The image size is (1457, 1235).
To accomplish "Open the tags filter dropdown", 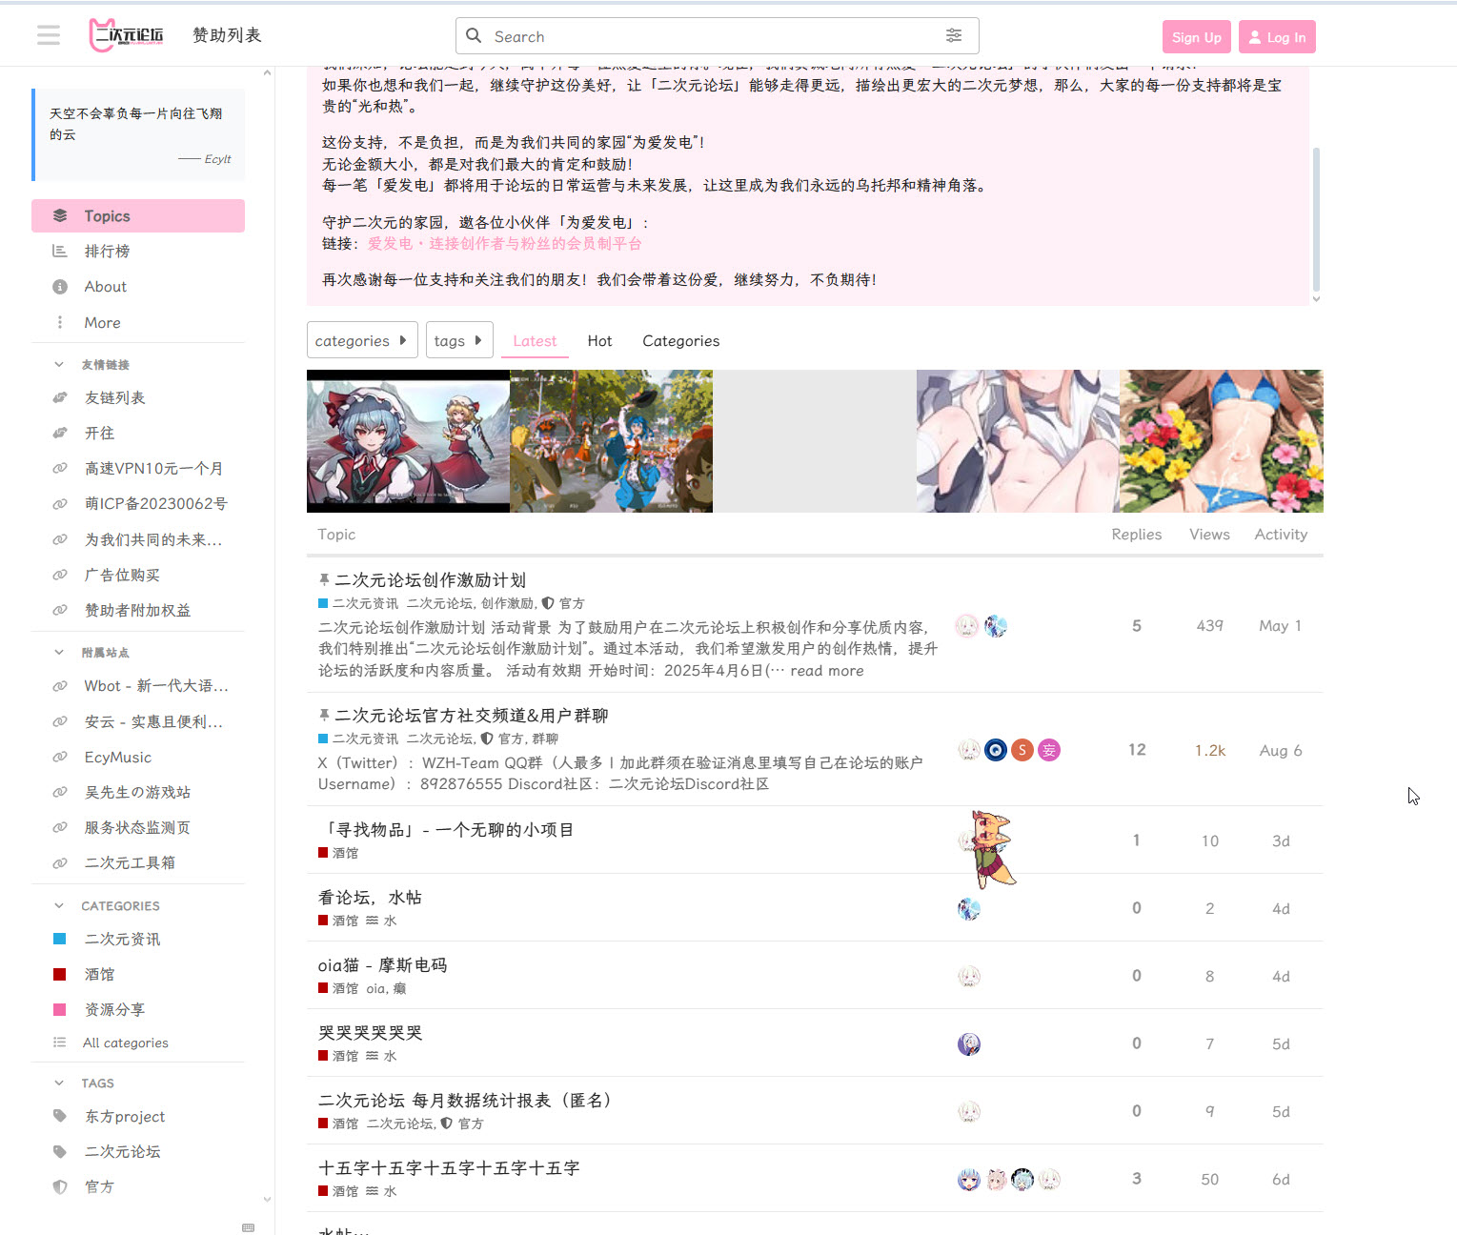I will (459, 340).
